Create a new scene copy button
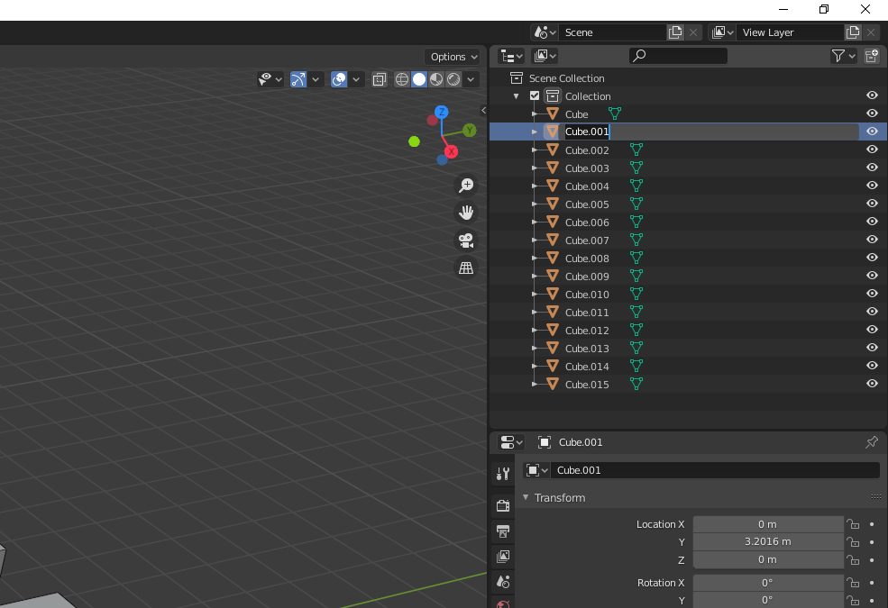The height and width of the screenshot is (608, 888). [x=675, y=32]
